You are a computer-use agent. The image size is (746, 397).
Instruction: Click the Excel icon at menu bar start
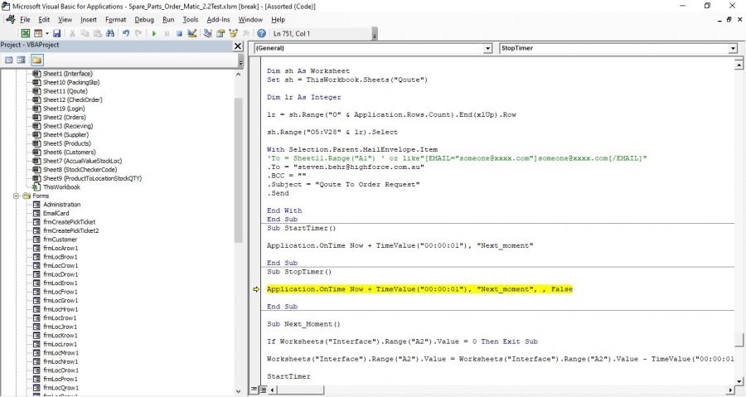click(x=10, y=20)
